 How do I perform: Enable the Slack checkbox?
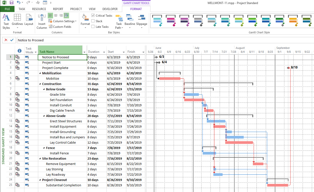point(93,21)
